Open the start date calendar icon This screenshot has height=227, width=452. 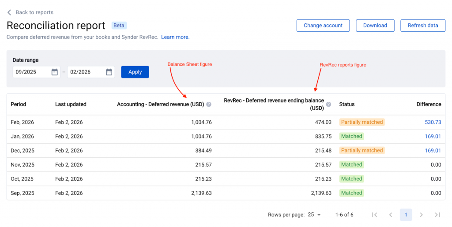tap(55, 72)
